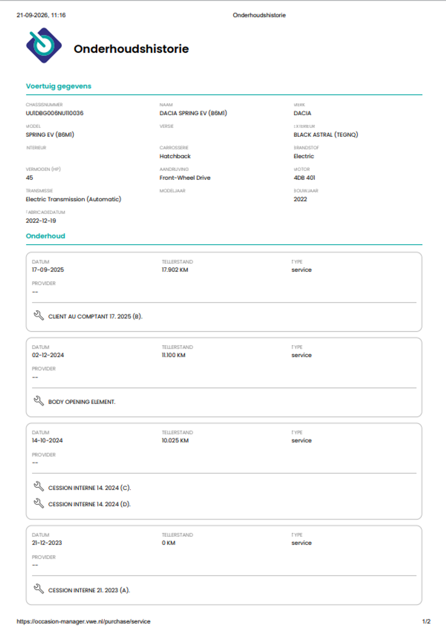446x633 pixels.
Task: Click the wrench icon beside BODY OPENING ELEMENT
Action: 39,401
